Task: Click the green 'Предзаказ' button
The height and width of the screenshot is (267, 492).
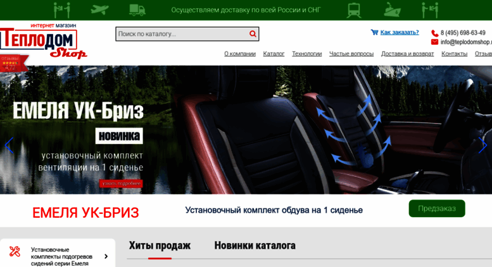Action: (437, 208)
